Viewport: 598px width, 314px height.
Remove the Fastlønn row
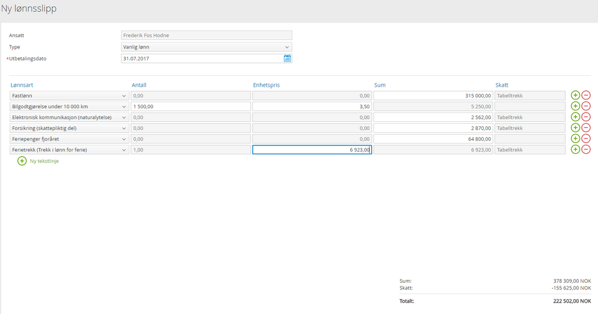point(586,96)
